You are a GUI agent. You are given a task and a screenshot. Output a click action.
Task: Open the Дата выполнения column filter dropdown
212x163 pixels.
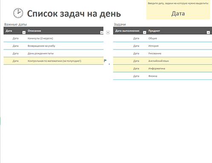click(145, 32)
